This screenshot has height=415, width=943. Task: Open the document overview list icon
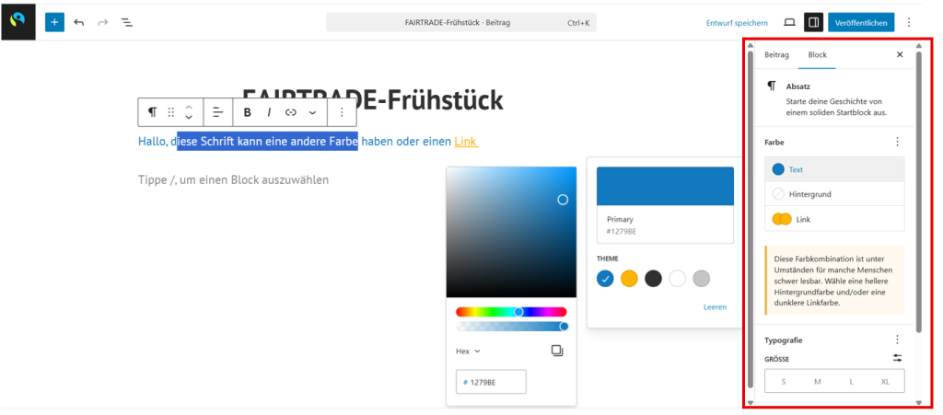(127, 22)
